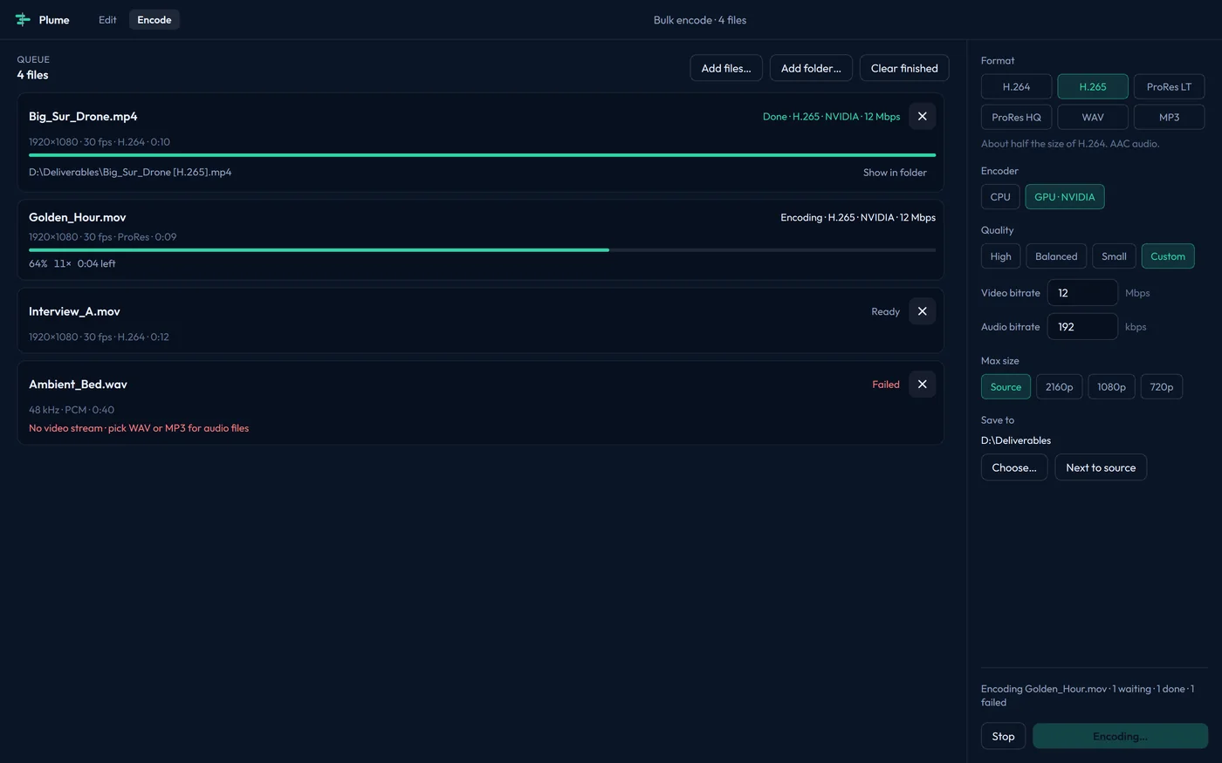The width and height of the screenshot is (1222, 763).
Task: Click the Big_Sur_Drone.mp4 completed progress bar
Action: point(482,155)
